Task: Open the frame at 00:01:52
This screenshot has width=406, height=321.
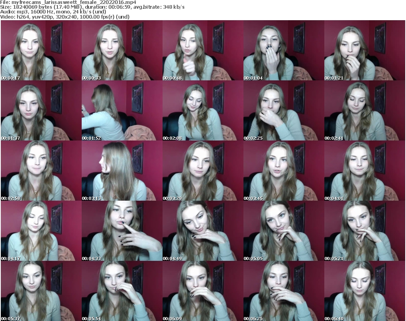Action: (122, 110)
